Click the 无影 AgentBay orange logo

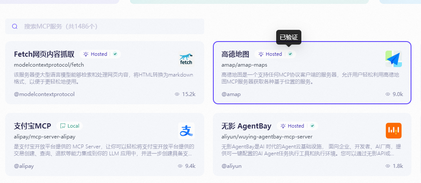click(x=394, y=131)
